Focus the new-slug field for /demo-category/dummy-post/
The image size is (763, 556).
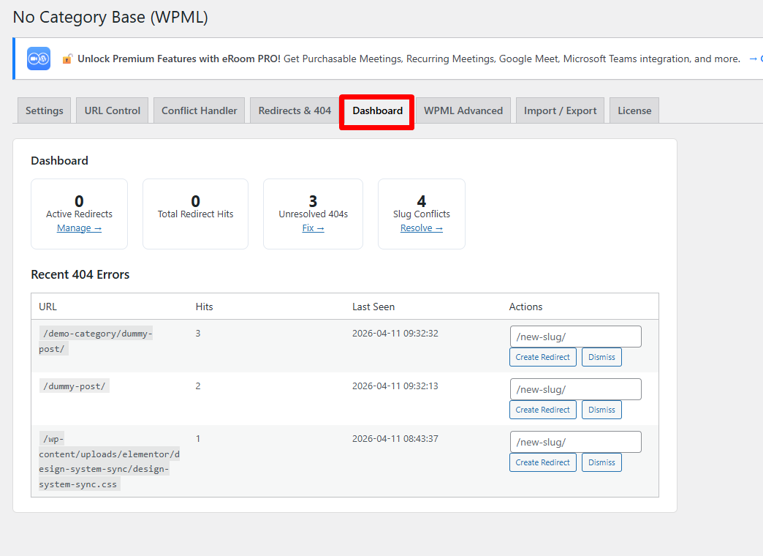tap(576, 337)
